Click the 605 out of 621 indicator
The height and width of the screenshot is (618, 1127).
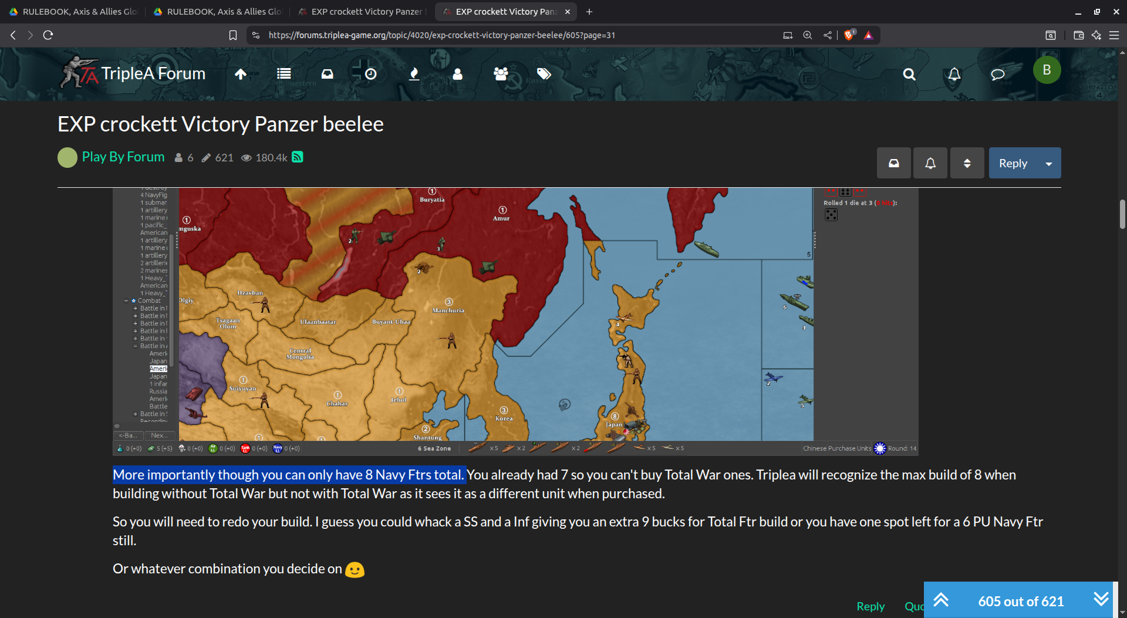(x=1021, y=601)
